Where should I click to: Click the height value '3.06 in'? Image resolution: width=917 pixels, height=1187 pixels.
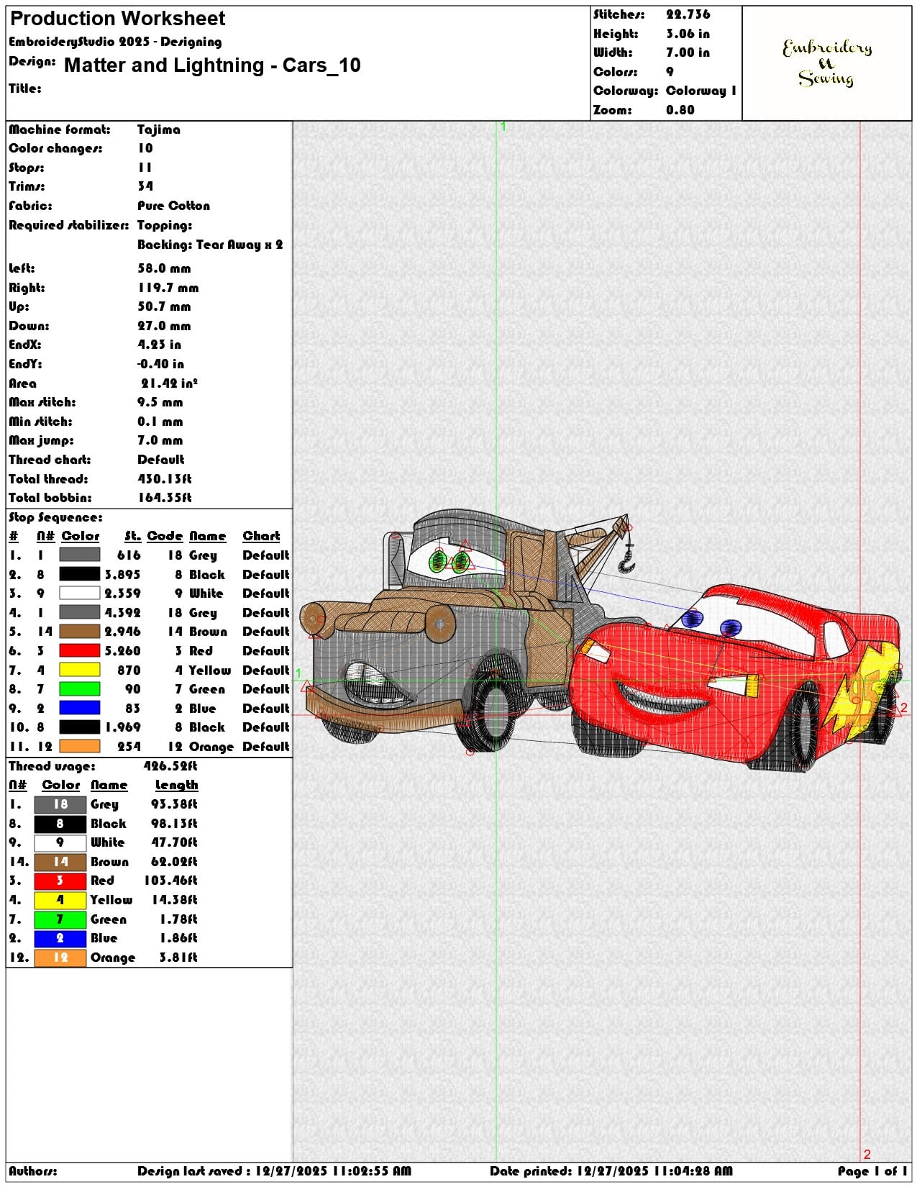[x=688, y=34]
